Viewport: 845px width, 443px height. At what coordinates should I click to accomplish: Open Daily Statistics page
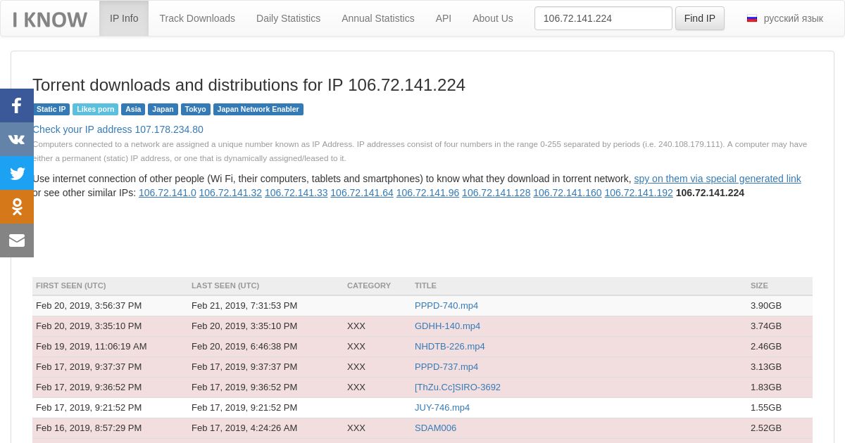pyautogui.click(x=288, y=18)
